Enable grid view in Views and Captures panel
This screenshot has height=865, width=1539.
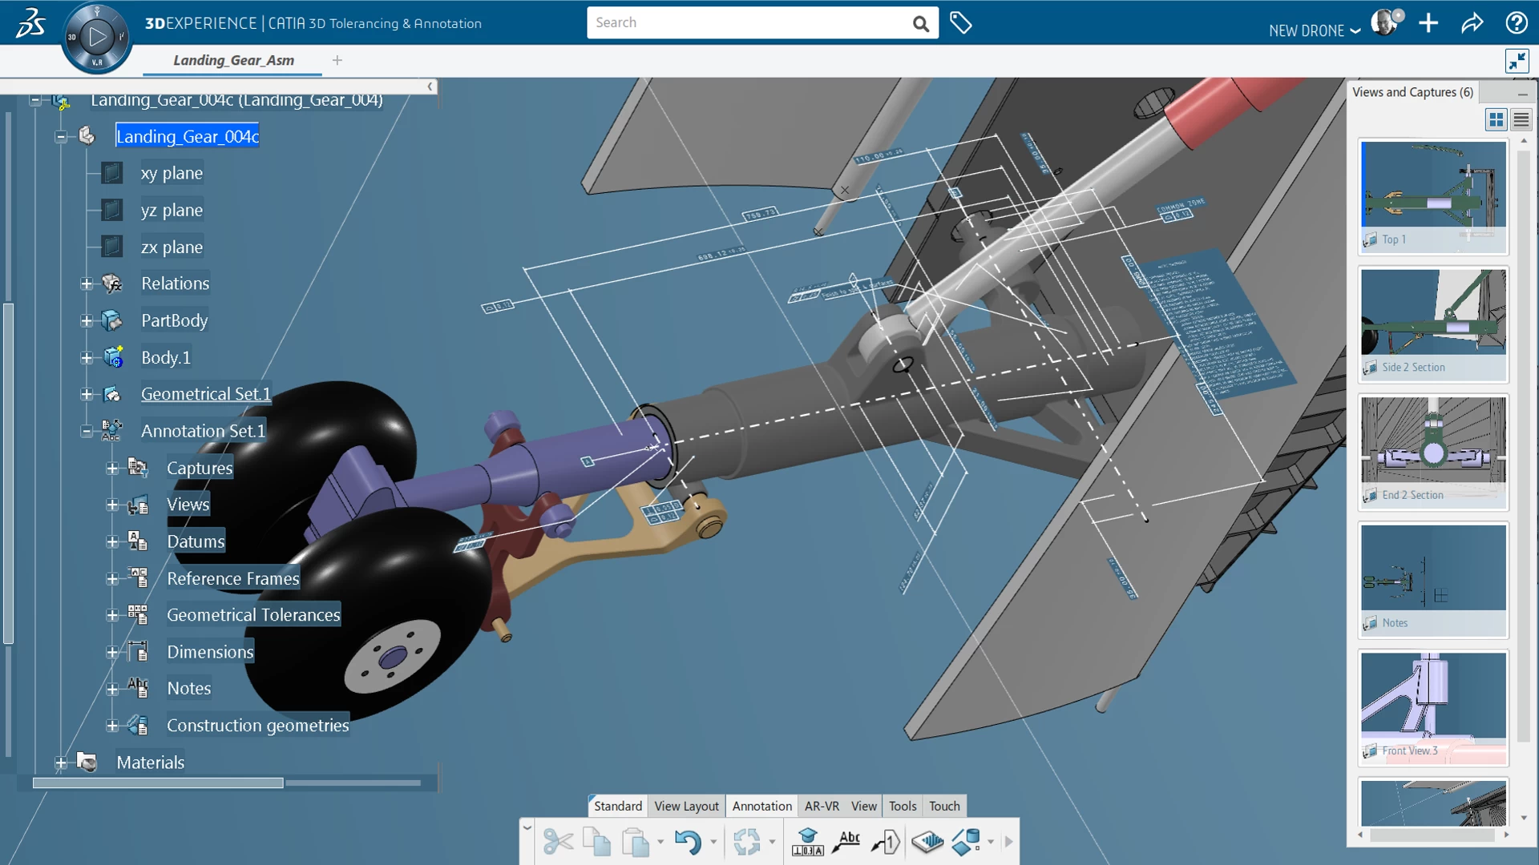point(1496,119)
